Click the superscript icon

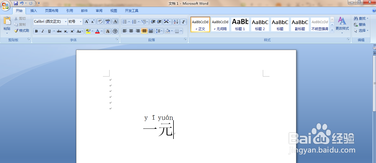pos(72,31)
